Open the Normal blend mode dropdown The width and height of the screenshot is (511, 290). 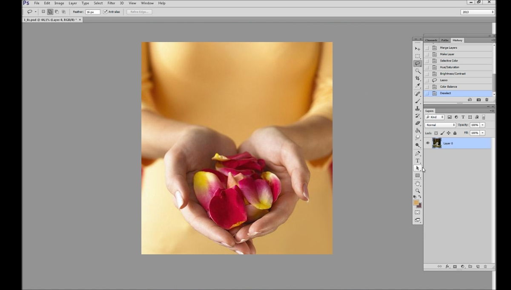440,125
